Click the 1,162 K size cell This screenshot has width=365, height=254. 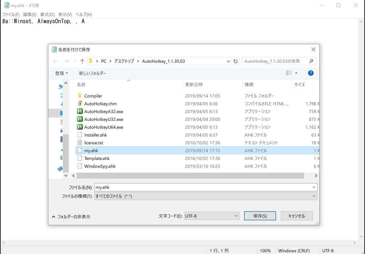click(312, 127)
